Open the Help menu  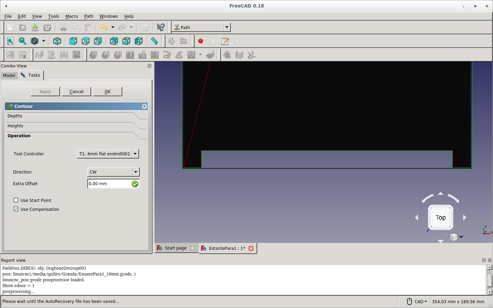129,16
